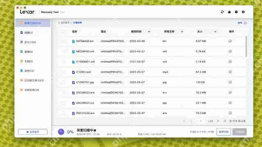Click the blue breadcrumb link above the table

pyautogui.click(x=77, y=22)
